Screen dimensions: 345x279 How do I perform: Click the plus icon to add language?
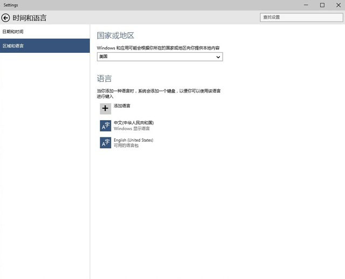tap(106, 108)
